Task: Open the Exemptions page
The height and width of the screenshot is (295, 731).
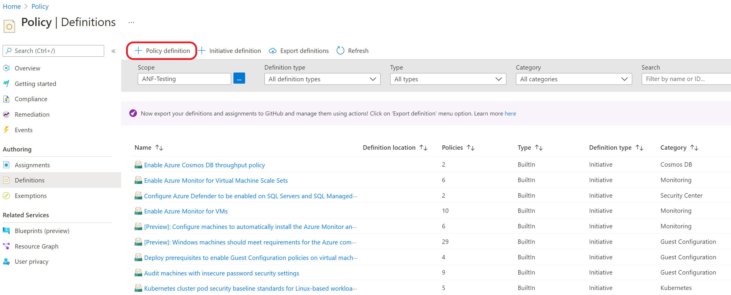Action: pyautogui.click(x=31, y=196)
